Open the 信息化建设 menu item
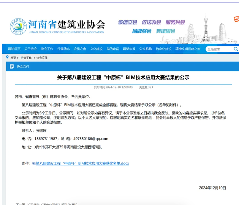 (163, 49)
